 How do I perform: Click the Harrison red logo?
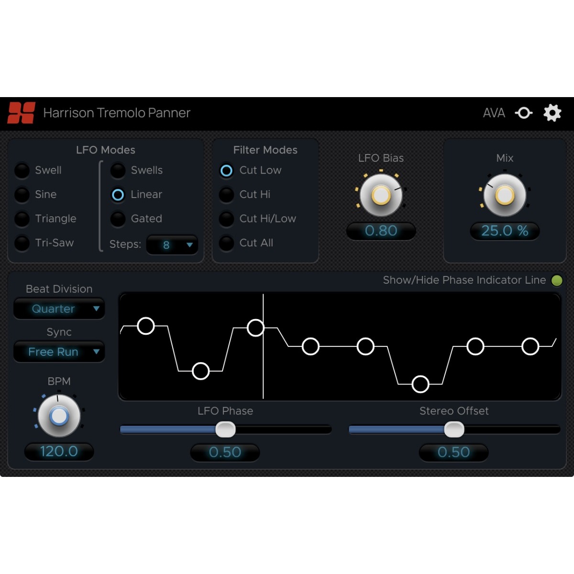[x=22, y=113]
